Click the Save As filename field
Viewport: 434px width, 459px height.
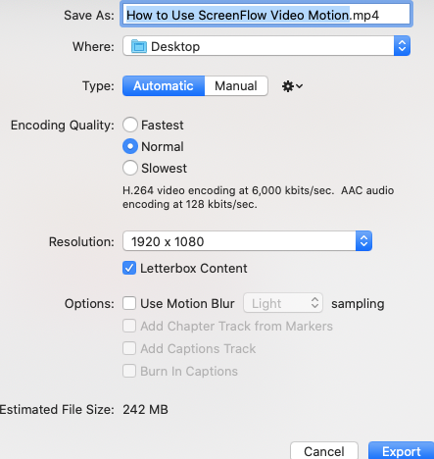pyautogui.click(x=266, y=15)
